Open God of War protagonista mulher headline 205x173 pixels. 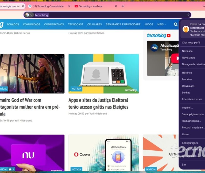(x=30, y=107)
